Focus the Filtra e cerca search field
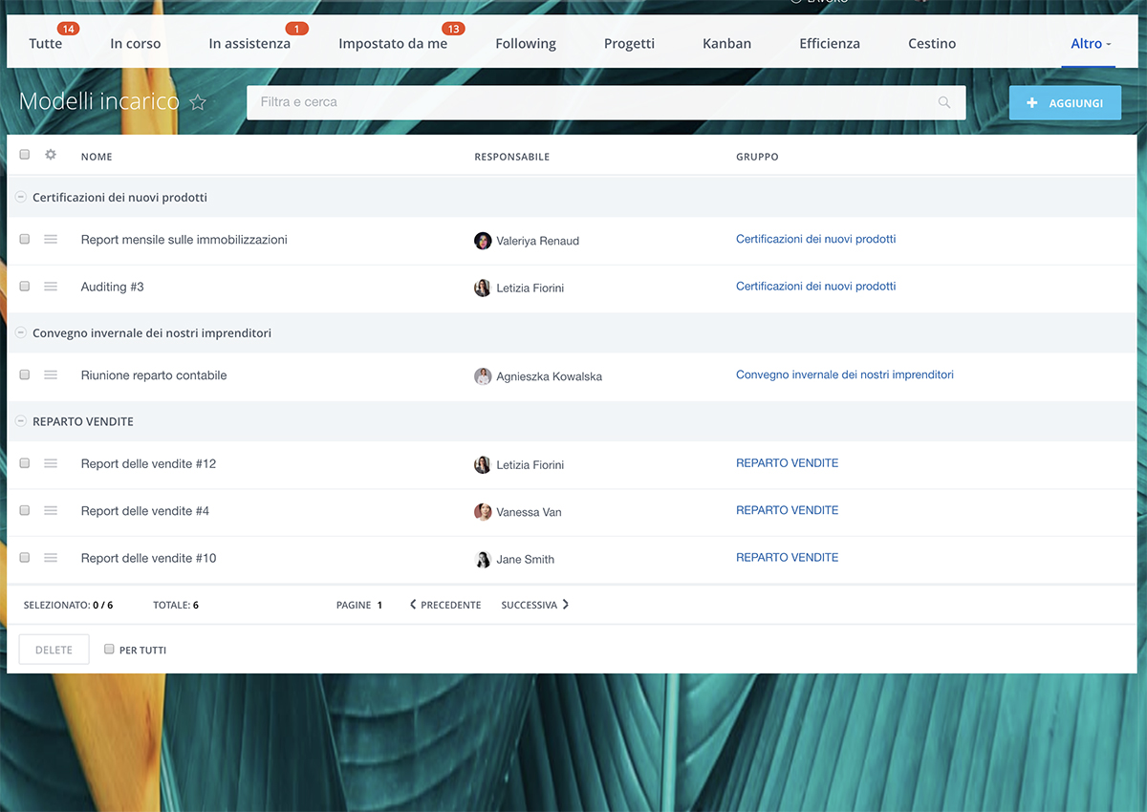The image size is (1147, 812). (x=606, y=102)
